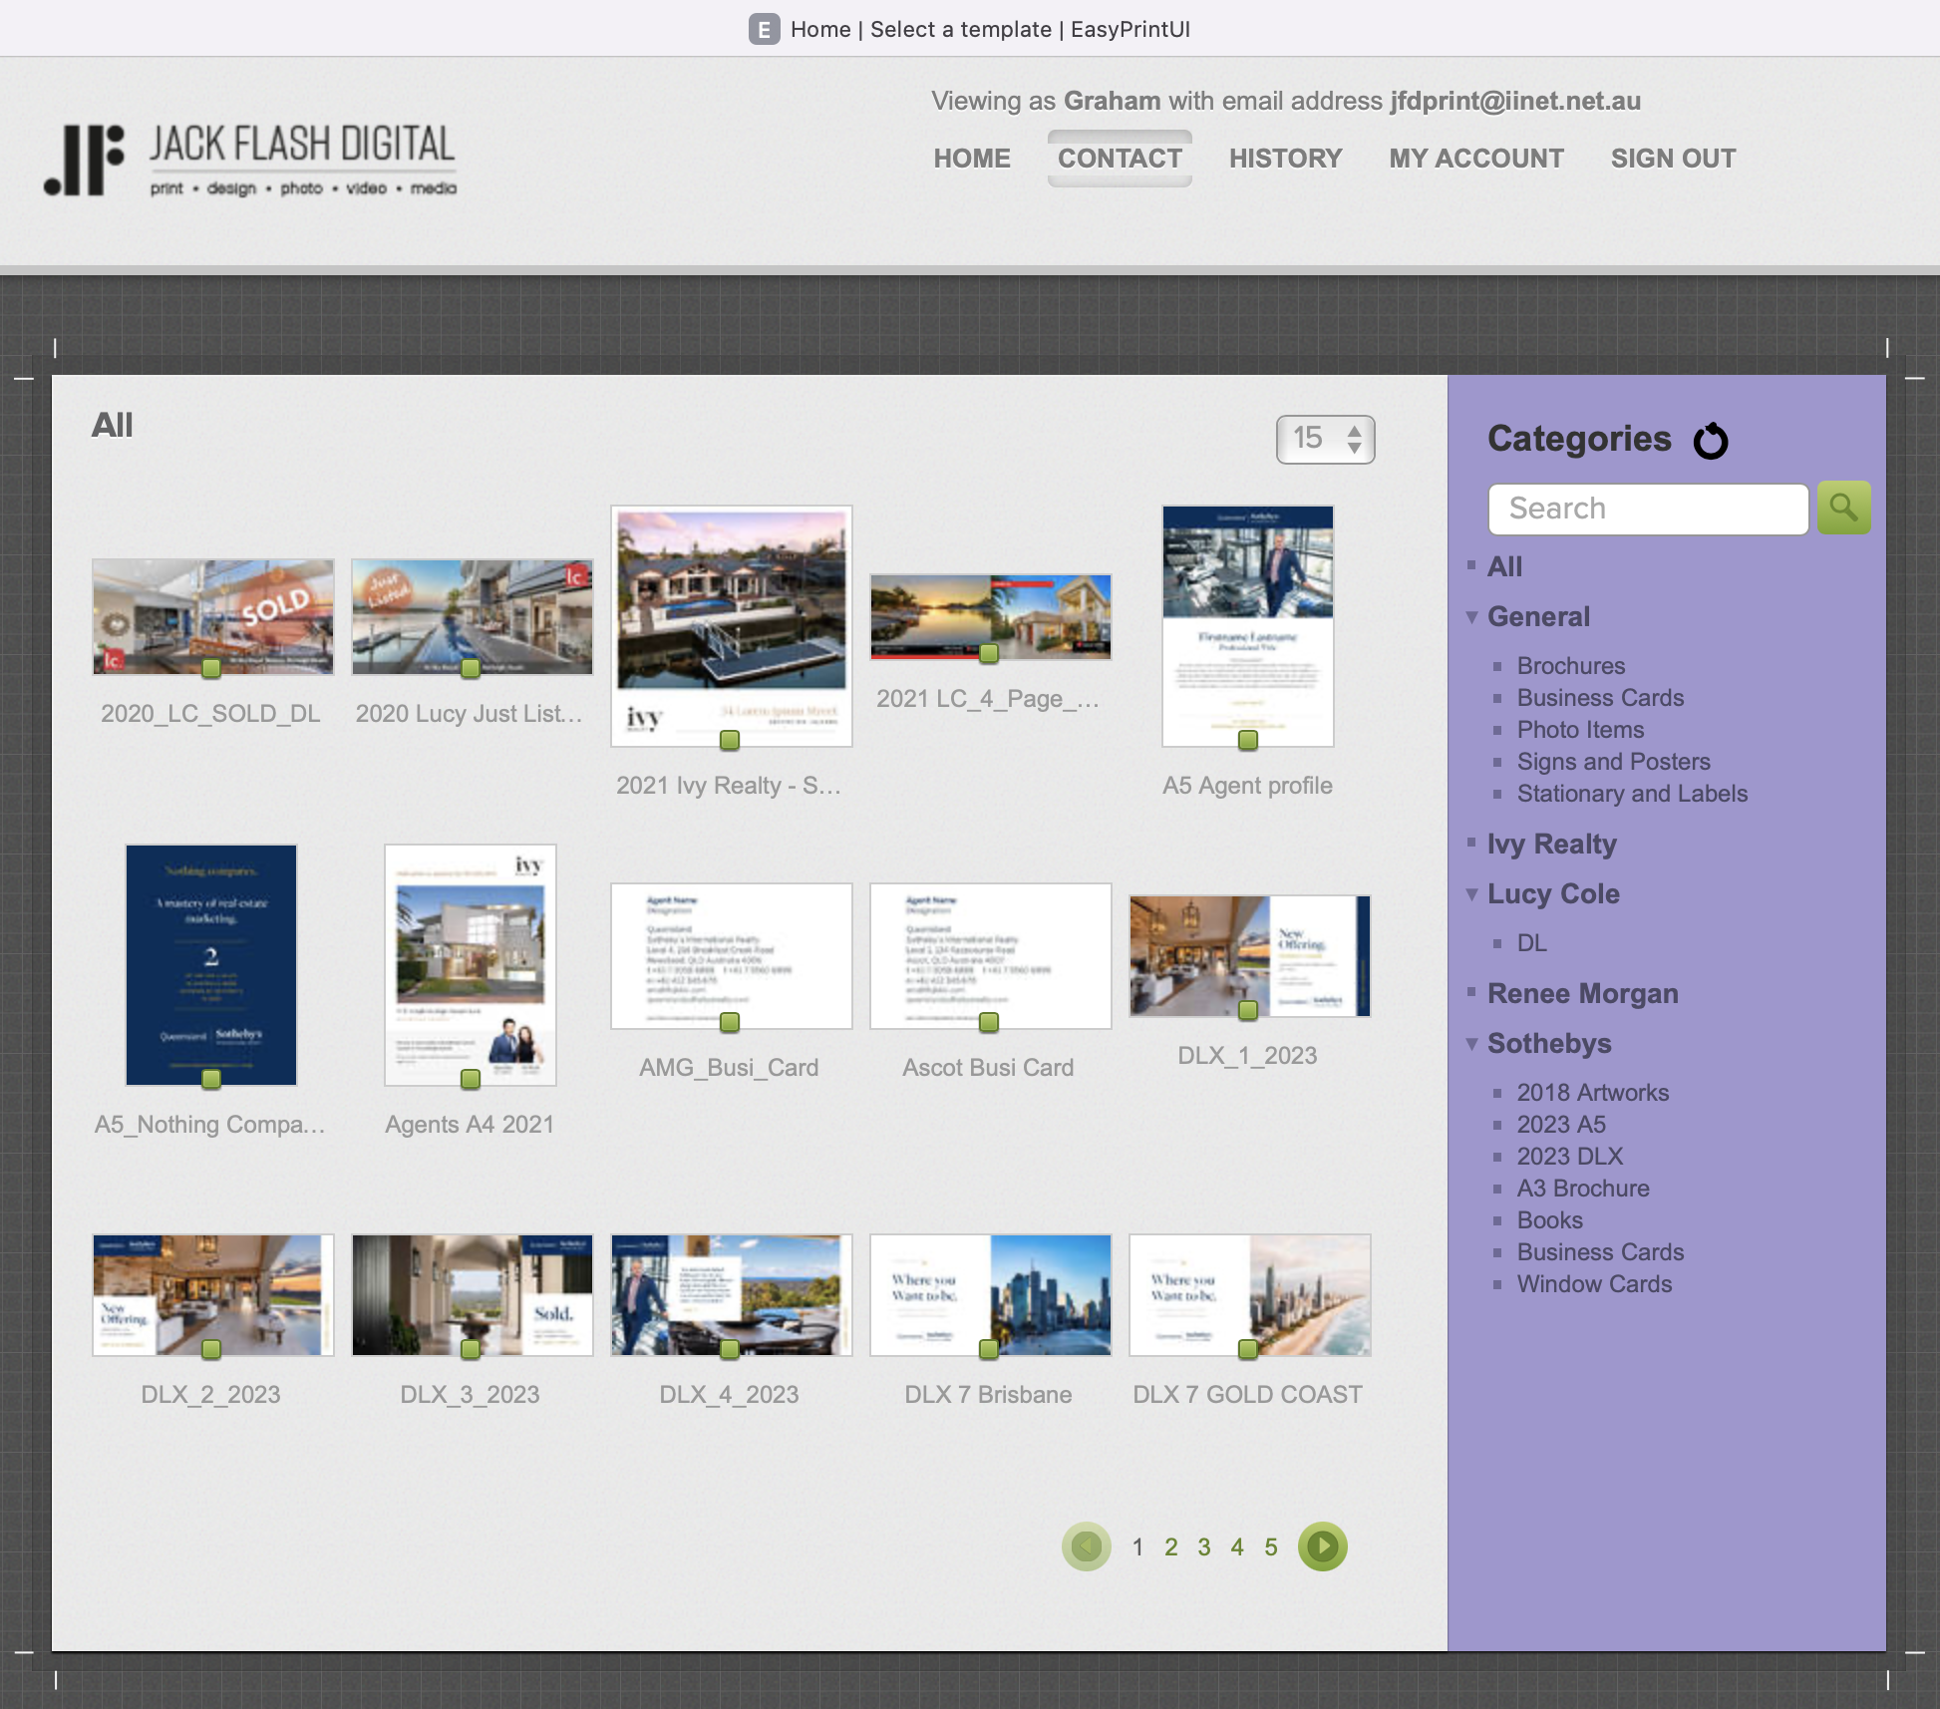Open the Photo Items subcategory
Image resolution: width=1940 pixels, height=1709 pixels.
pos(1580,730)
